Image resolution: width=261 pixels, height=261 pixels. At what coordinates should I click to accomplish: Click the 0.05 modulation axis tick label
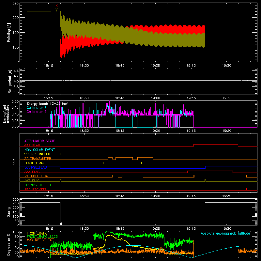coord(15,120)
